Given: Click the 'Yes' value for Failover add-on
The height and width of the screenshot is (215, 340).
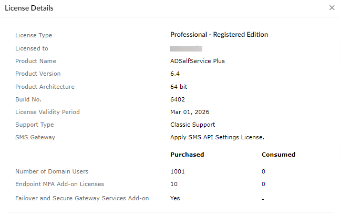Looking at the screenshot, I should (175, 198).
